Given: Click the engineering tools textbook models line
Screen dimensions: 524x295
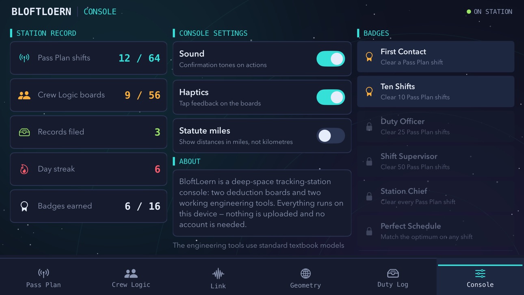Looking at the screenshot, I should (x=258, y=245).
